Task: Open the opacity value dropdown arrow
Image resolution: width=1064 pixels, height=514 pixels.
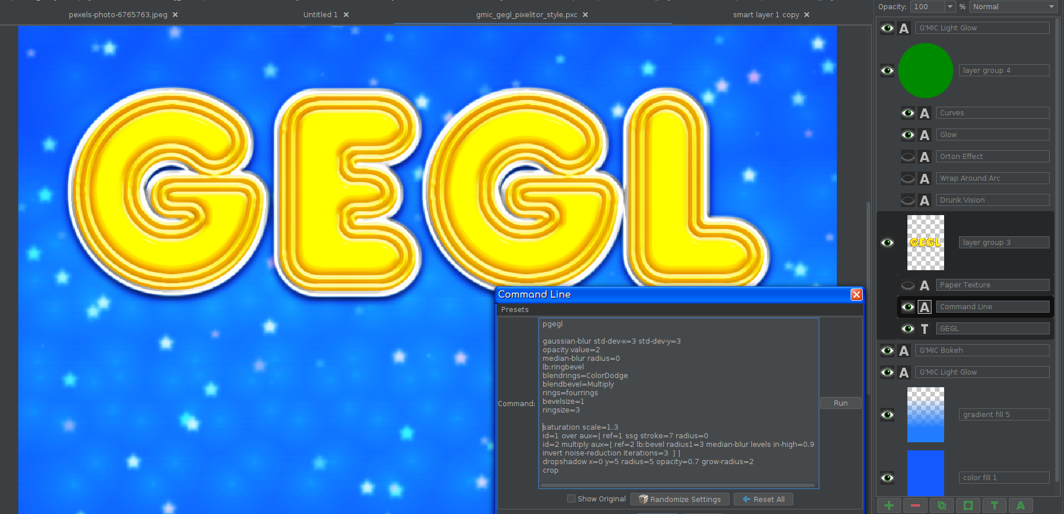Action: pos(950,6)
